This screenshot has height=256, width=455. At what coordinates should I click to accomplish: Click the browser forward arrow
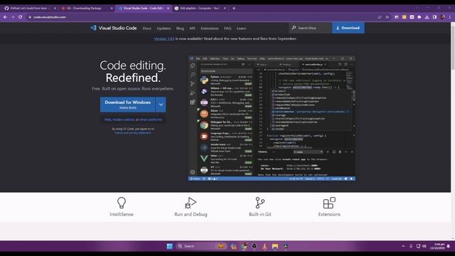click(x=13, y=17)
